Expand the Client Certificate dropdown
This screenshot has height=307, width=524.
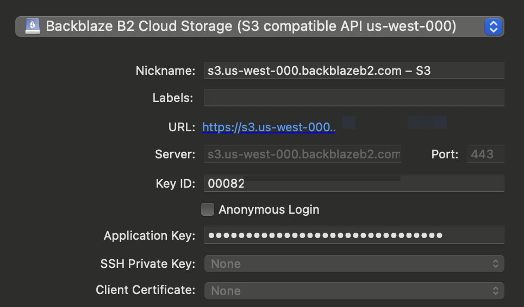(x=354, y=291)
